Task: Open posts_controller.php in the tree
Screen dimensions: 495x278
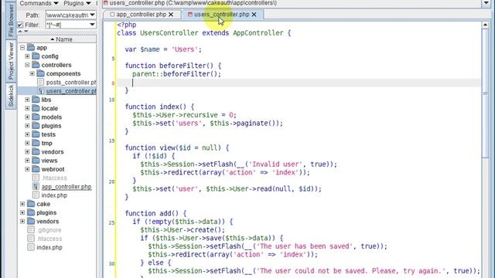Action: 71,83
